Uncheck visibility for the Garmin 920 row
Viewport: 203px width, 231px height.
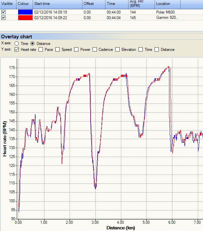(3, 18)
